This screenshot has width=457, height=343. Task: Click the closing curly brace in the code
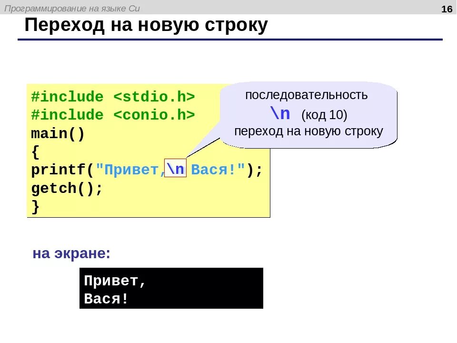coord(35,207)
